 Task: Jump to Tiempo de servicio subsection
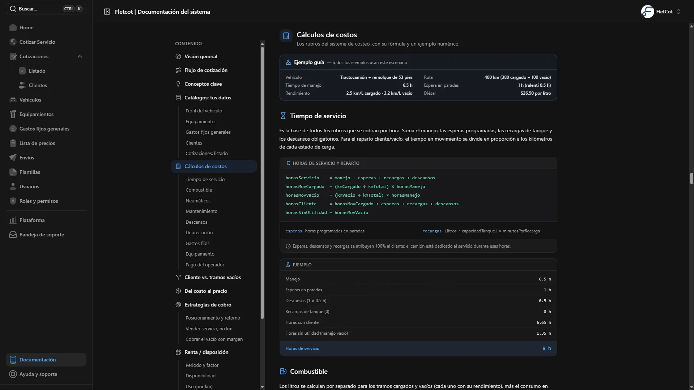(x=205, y=179)
